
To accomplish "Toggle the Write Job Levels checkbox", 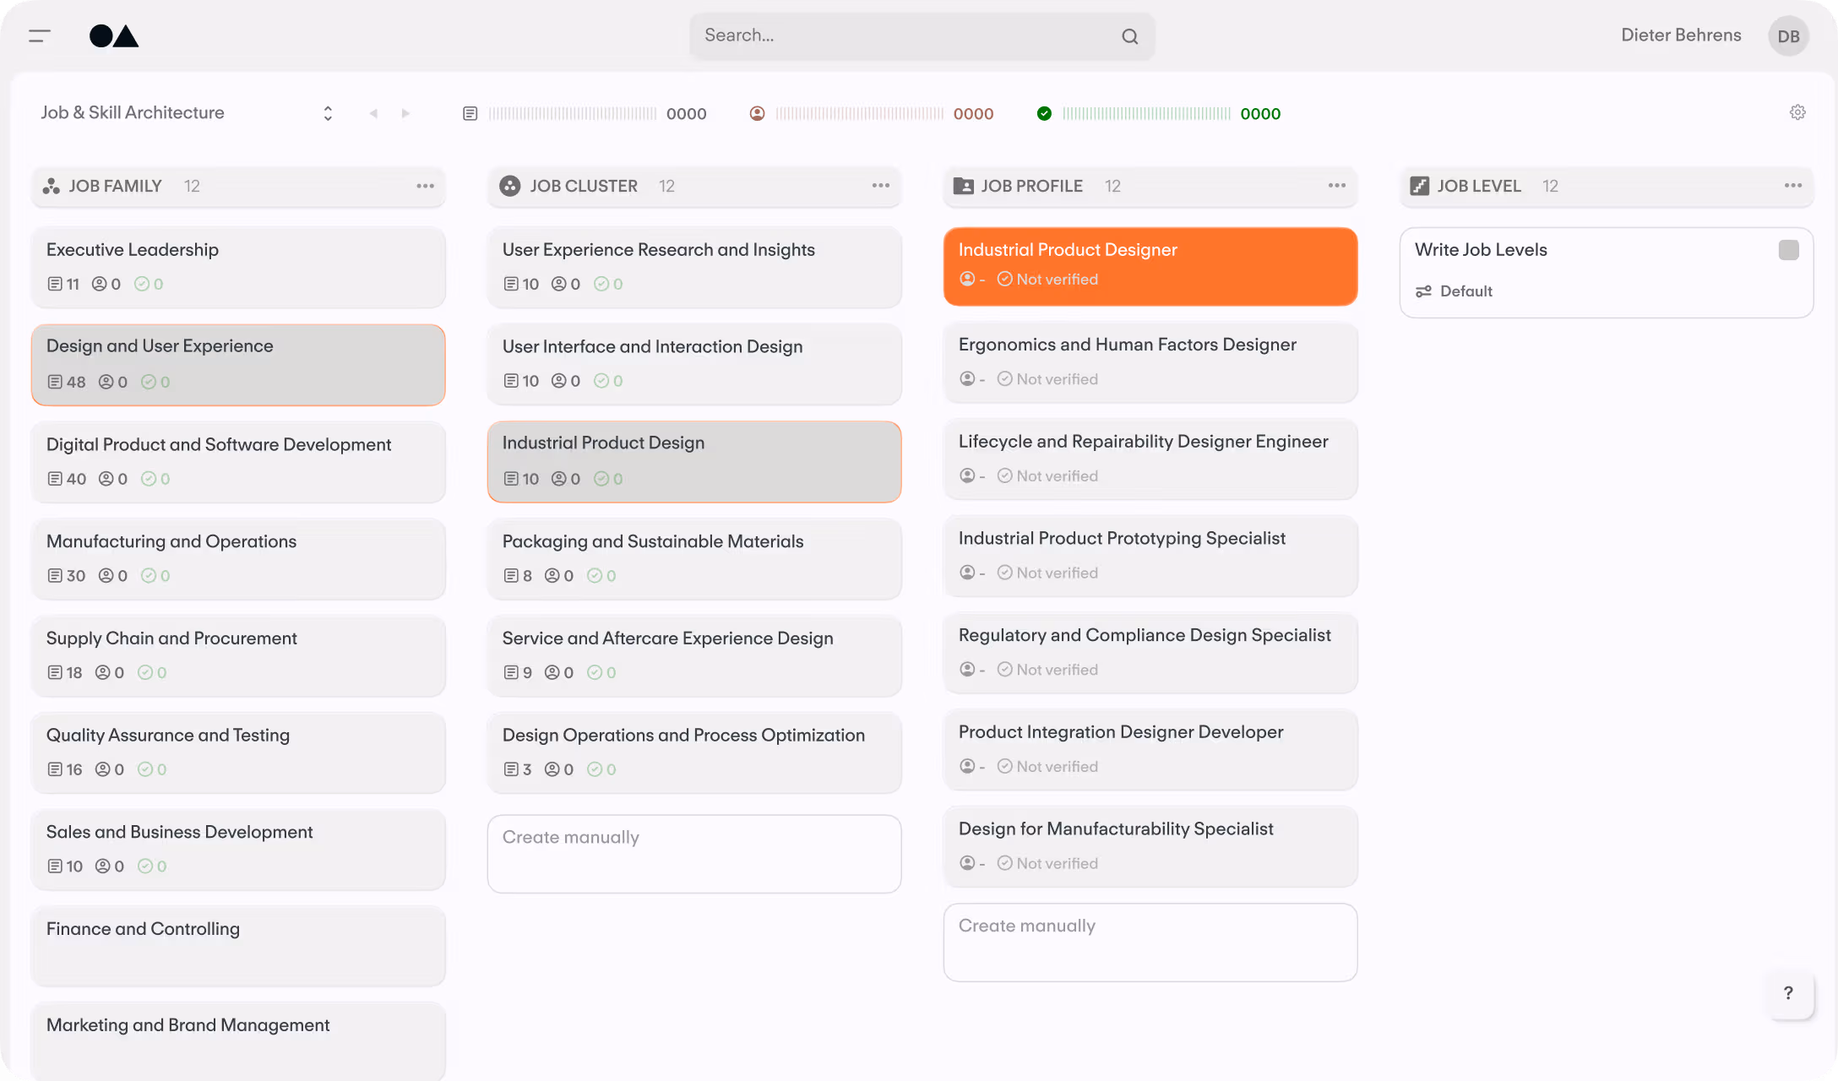I will (1788, 250).
